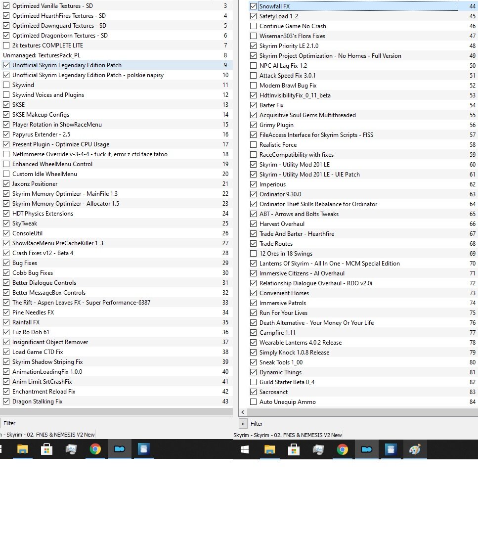Select the Dragon Stalking Fix row
The width and height of the screenshot is (478, 534).
(x=117, y=401)
